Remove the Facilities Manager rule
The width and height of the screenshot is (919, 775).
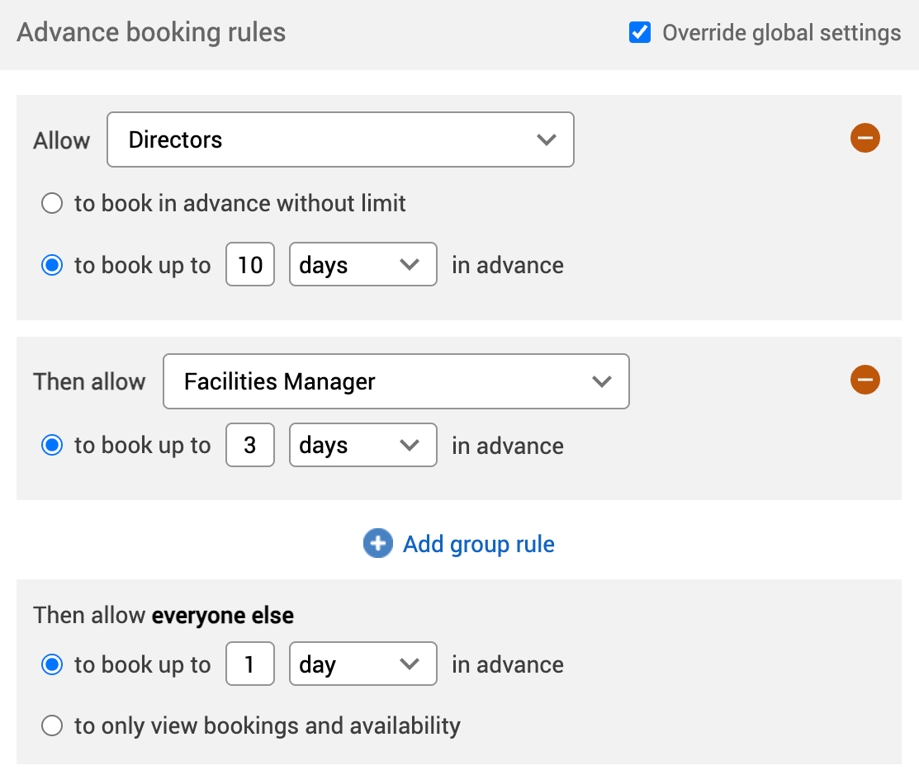865,380
